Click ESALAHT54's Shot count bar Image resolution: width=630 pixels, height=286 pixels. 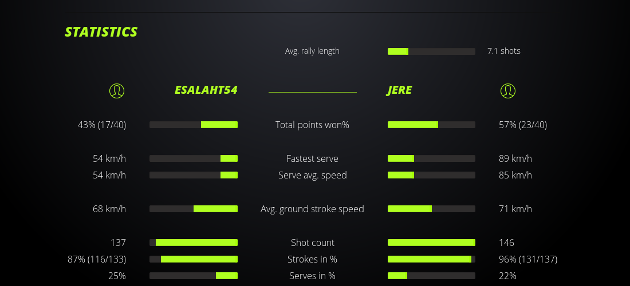click(x=194, y=243)
